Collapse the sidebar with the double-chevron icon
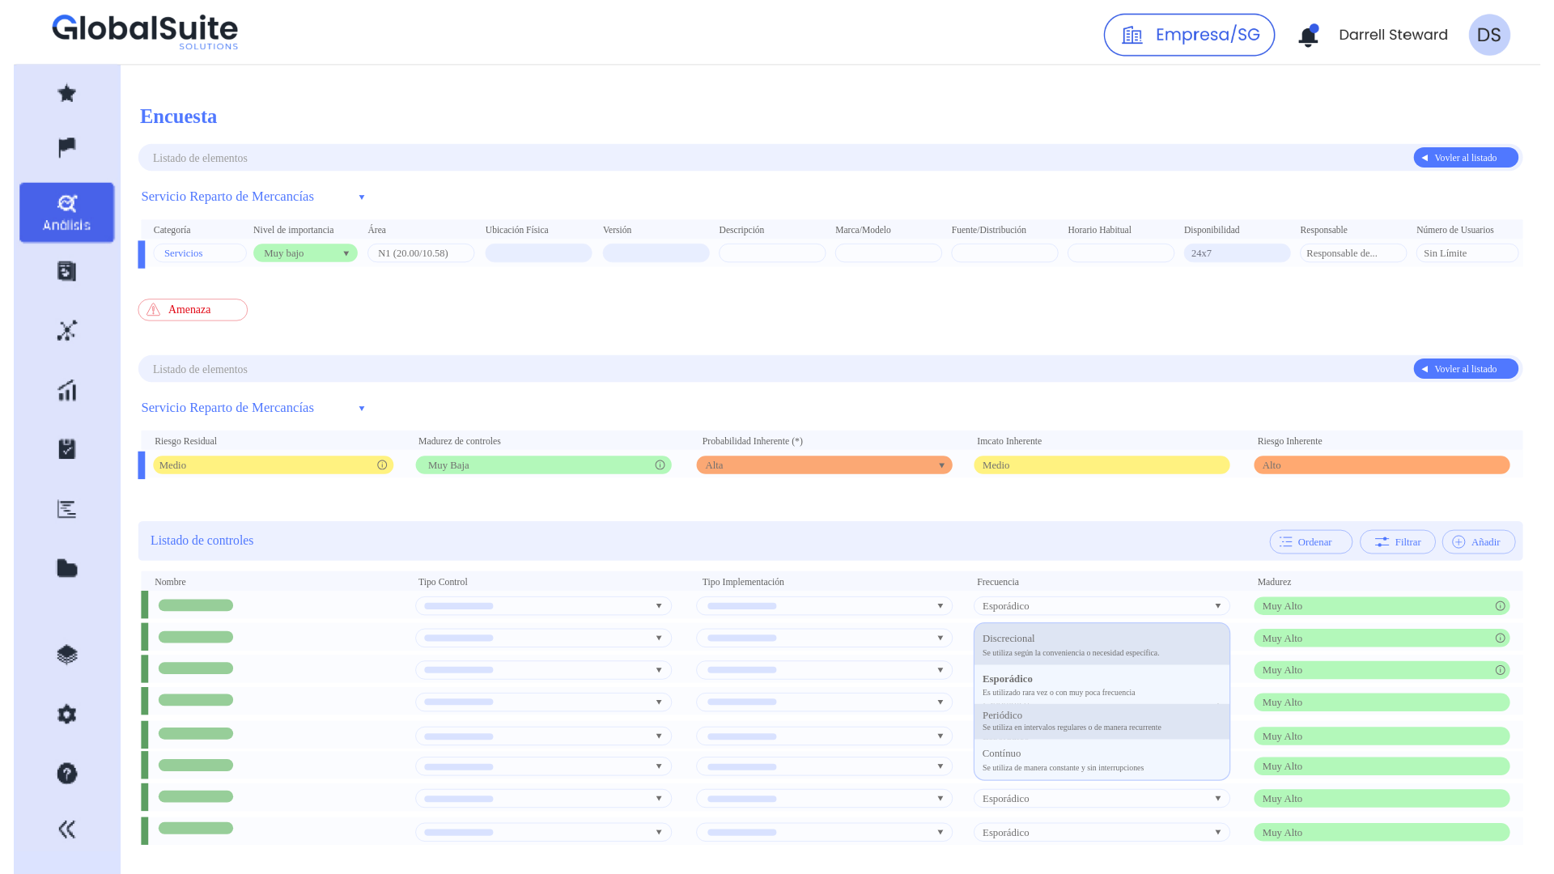 tap(66, 829)
